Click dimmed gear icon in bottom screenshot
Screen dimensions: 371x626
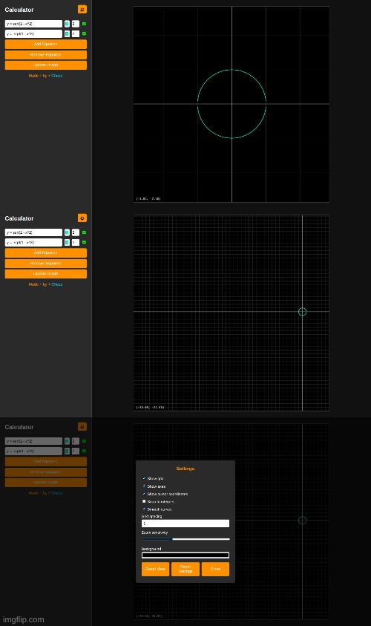tap(82, 427)
